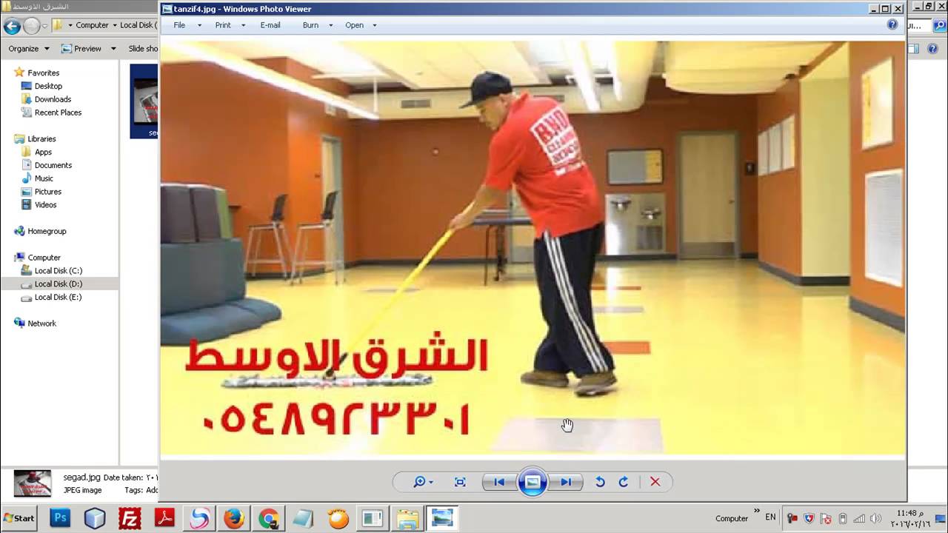
Task: Open Desktop in the navigation pane
Action: (x=48, y=86)
